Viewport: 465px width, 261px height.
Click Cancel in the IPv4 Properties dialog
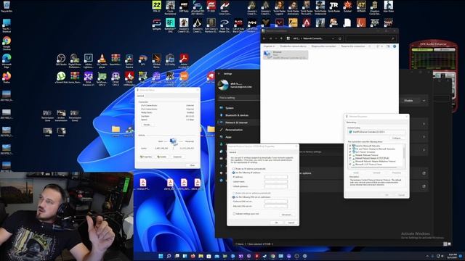291,223
